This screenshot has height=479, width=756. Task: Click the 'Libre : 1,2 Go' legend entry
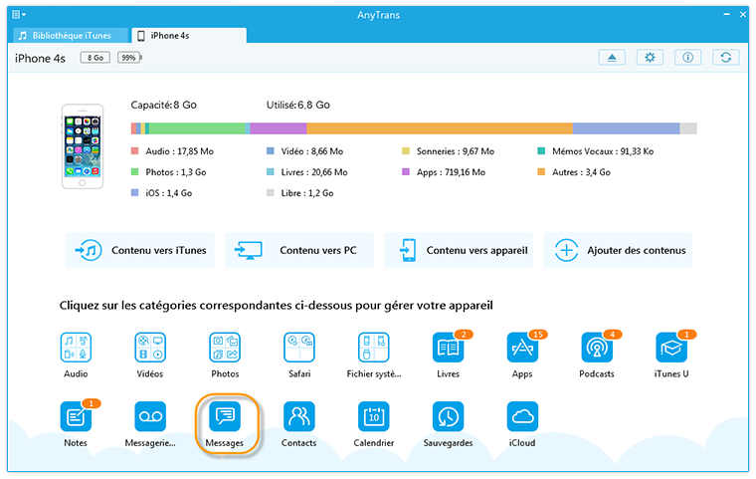pyautogui.click(x=299, y=192)
